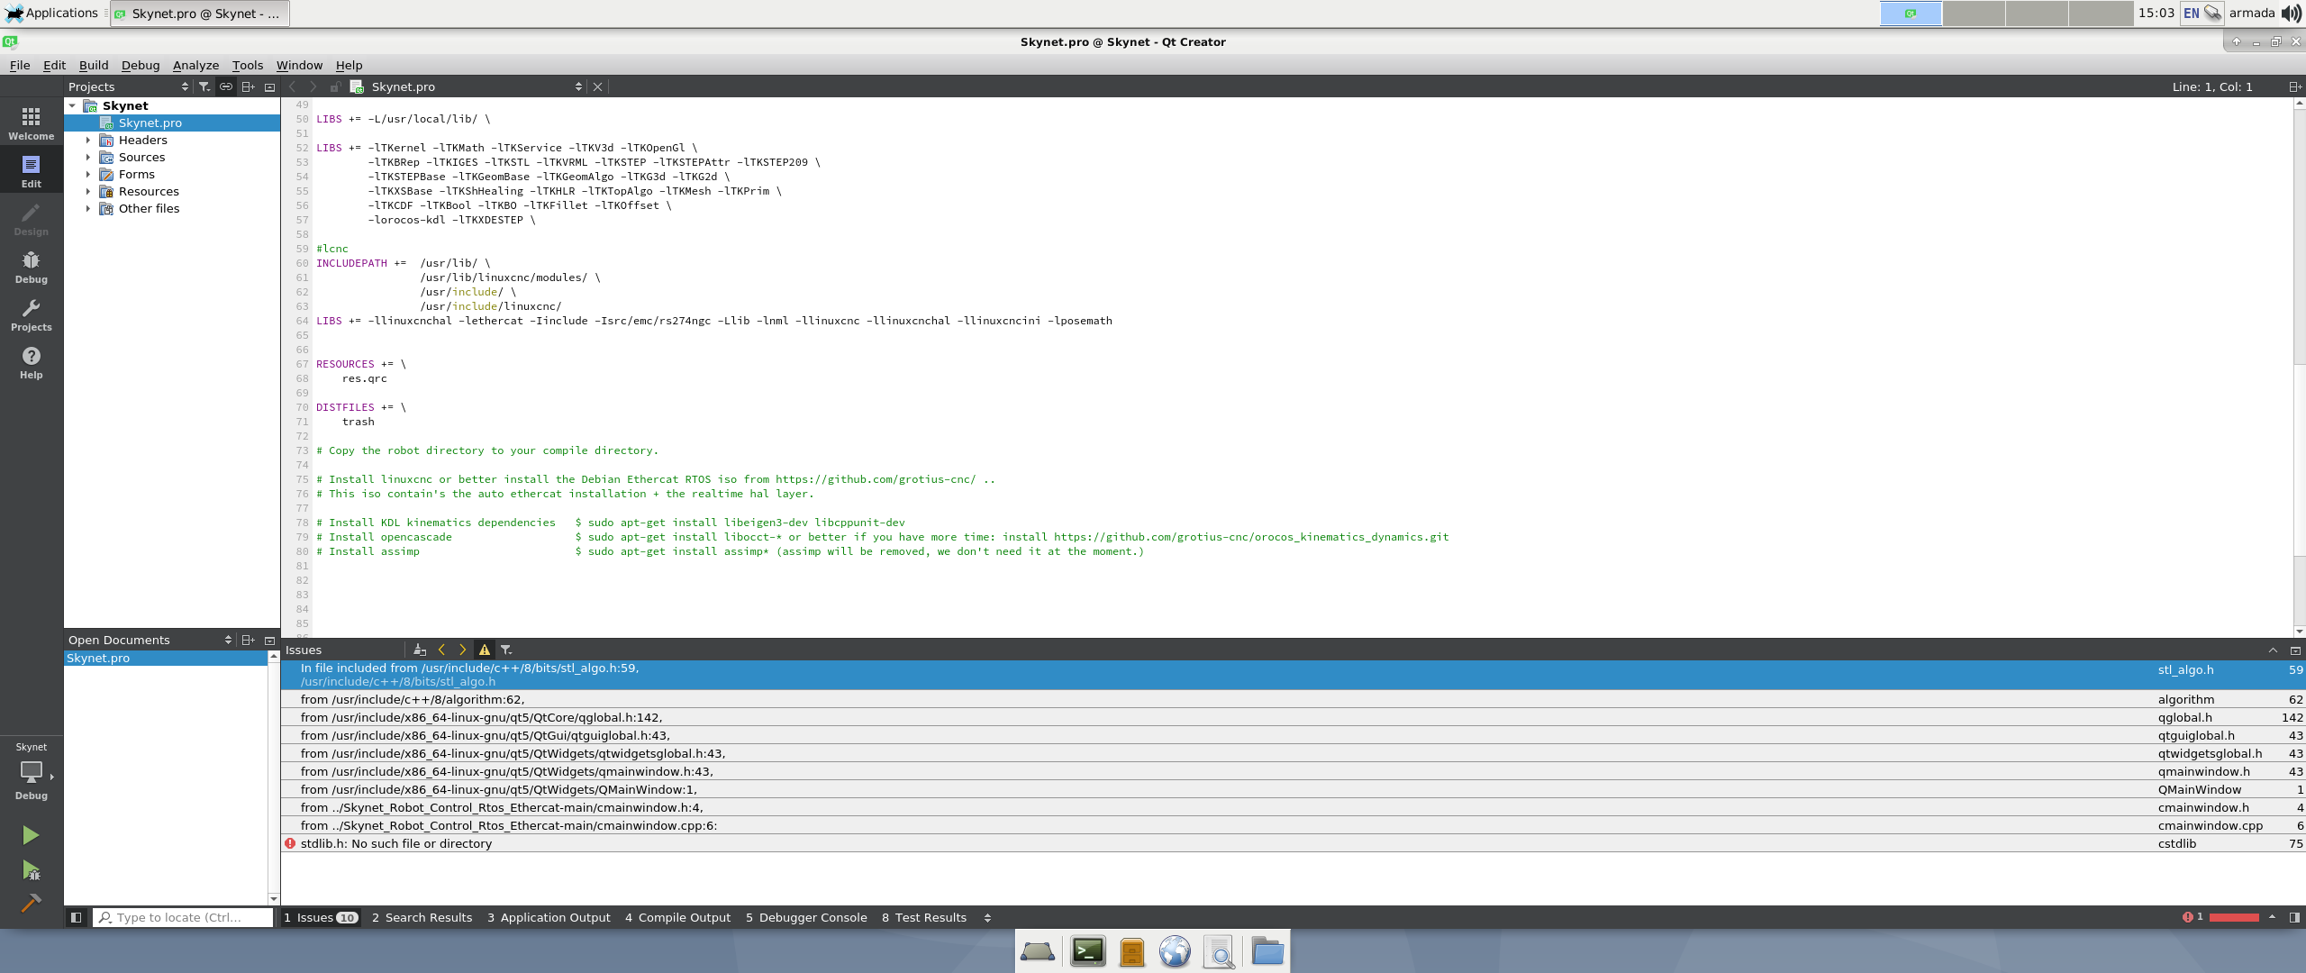
Task: Split the editor view
Action: tap(2294, 86)
